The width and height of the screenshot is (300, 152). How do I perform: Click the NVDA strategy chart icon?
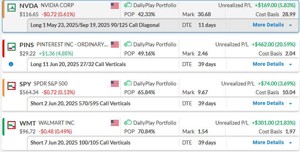pyautogui.click(x=12, y=7)
